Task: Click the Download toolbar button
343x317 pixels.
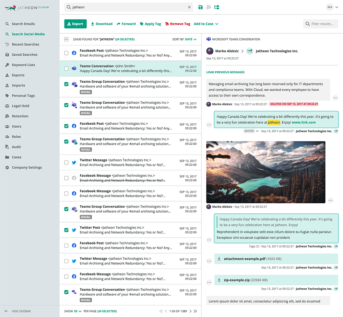Action: [x=102, y=24]
